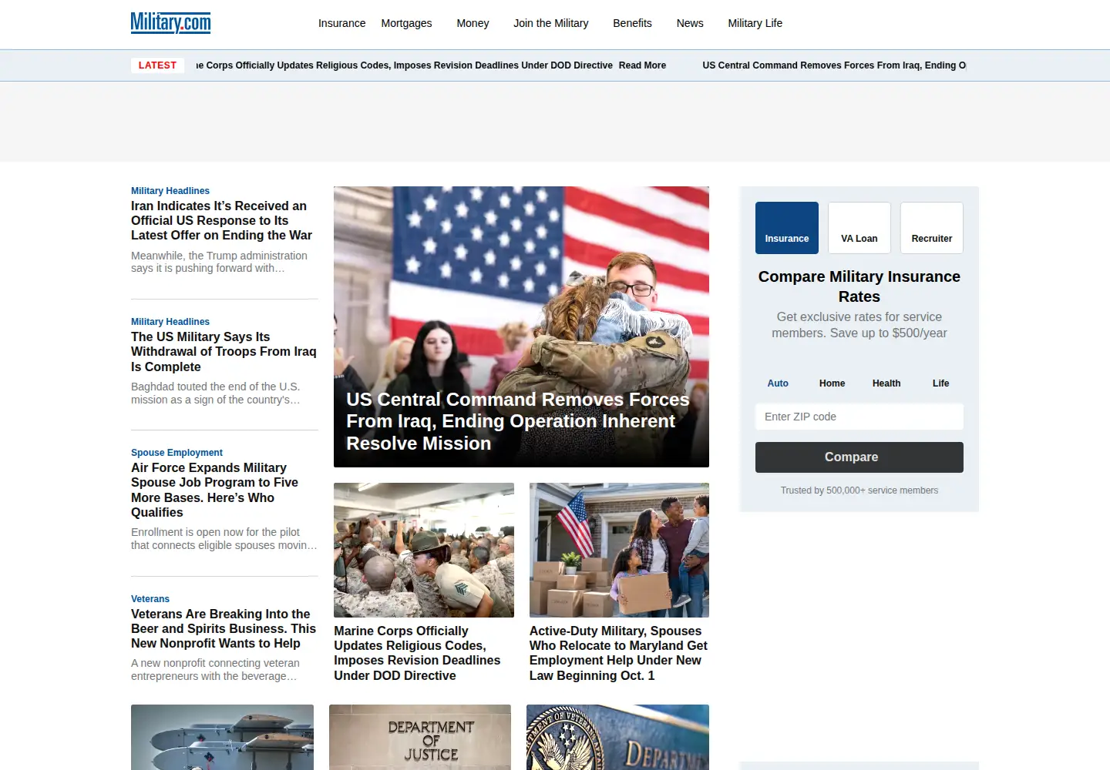1110x770 pixels.
Task: Read Air Force Expands Military Spouse Job article
Action: (x=214, y=490)
